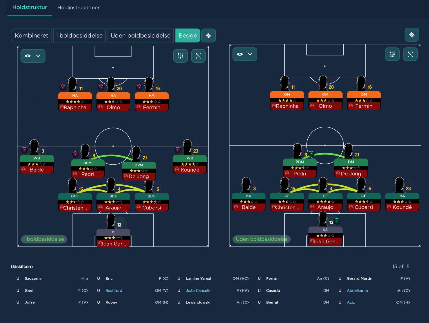This screenshot has width=429, height=323.
Task: Click Cubarsí's silhouette on out-of-possession pitch
Action: (x=361, y=185)
